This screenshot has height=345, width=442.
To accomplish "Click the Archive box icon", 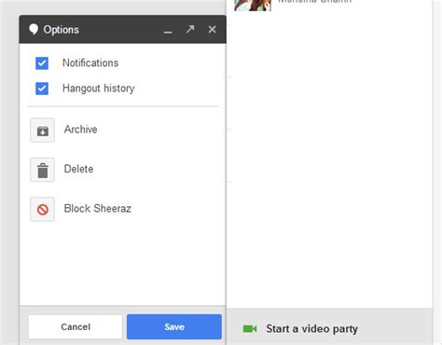I will click(43, 131).
